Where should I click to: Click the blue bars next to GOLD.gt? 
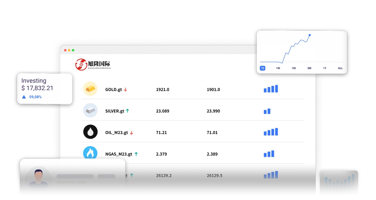271,89
